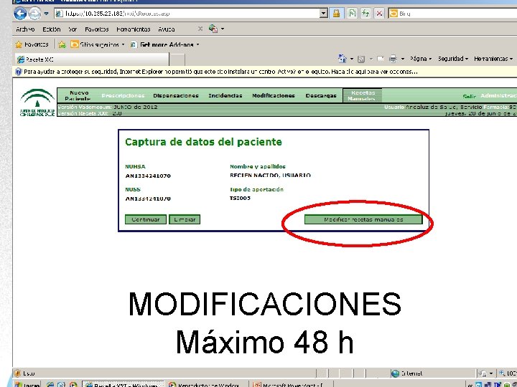517x387 pixels.
Task: Select the Receta XXI browser tab
Action: coord(93,59)
